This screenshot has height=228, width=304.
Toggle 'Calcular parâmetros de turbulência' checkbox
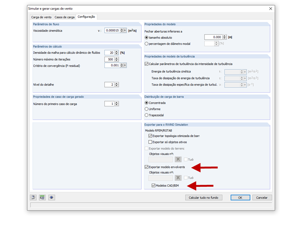[x=146, y=64]
